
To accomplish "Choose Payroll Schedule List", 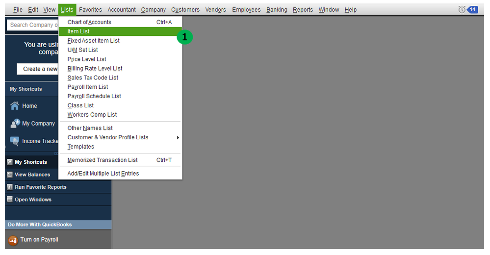I will pyautogui.click(x=120, y=96).
